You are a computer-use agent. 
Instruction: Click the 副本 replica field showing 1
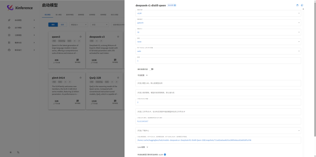tap(218, 61)
